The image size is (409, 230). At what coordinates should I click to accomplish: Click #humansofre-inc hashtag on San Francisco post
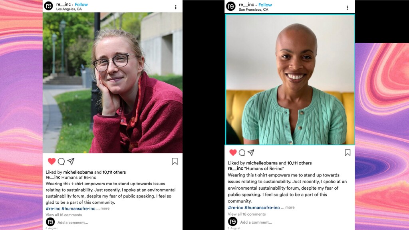262,208
